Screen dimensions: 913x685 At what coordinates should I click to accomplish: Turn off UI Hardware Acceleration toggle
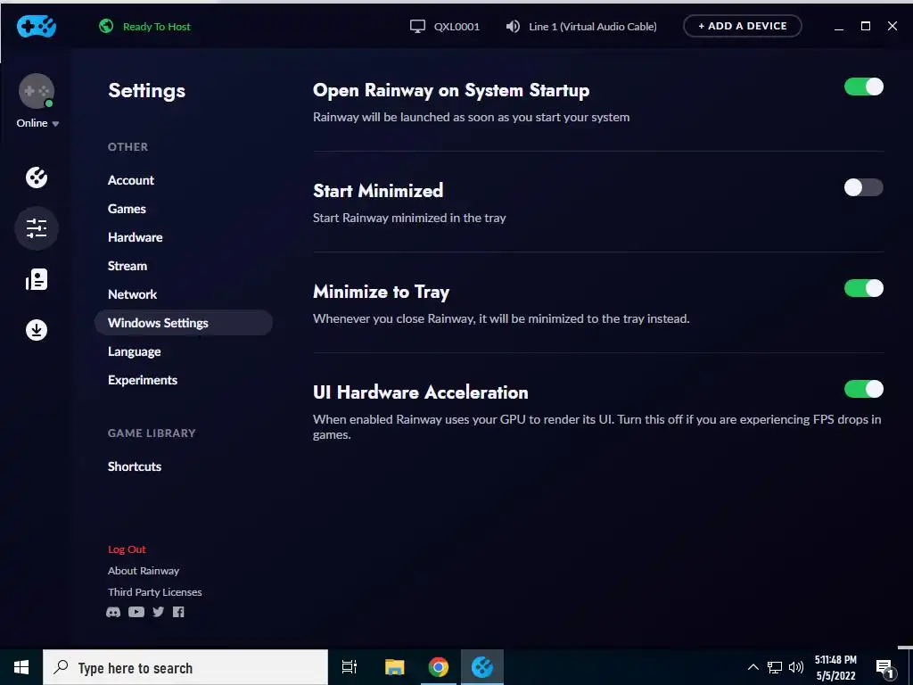click(864, 389)
